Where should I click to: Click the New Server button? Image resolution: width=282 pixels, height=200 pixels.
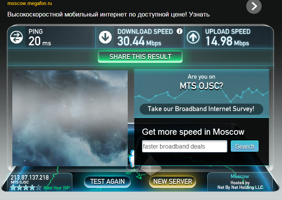tap(173, 182)
